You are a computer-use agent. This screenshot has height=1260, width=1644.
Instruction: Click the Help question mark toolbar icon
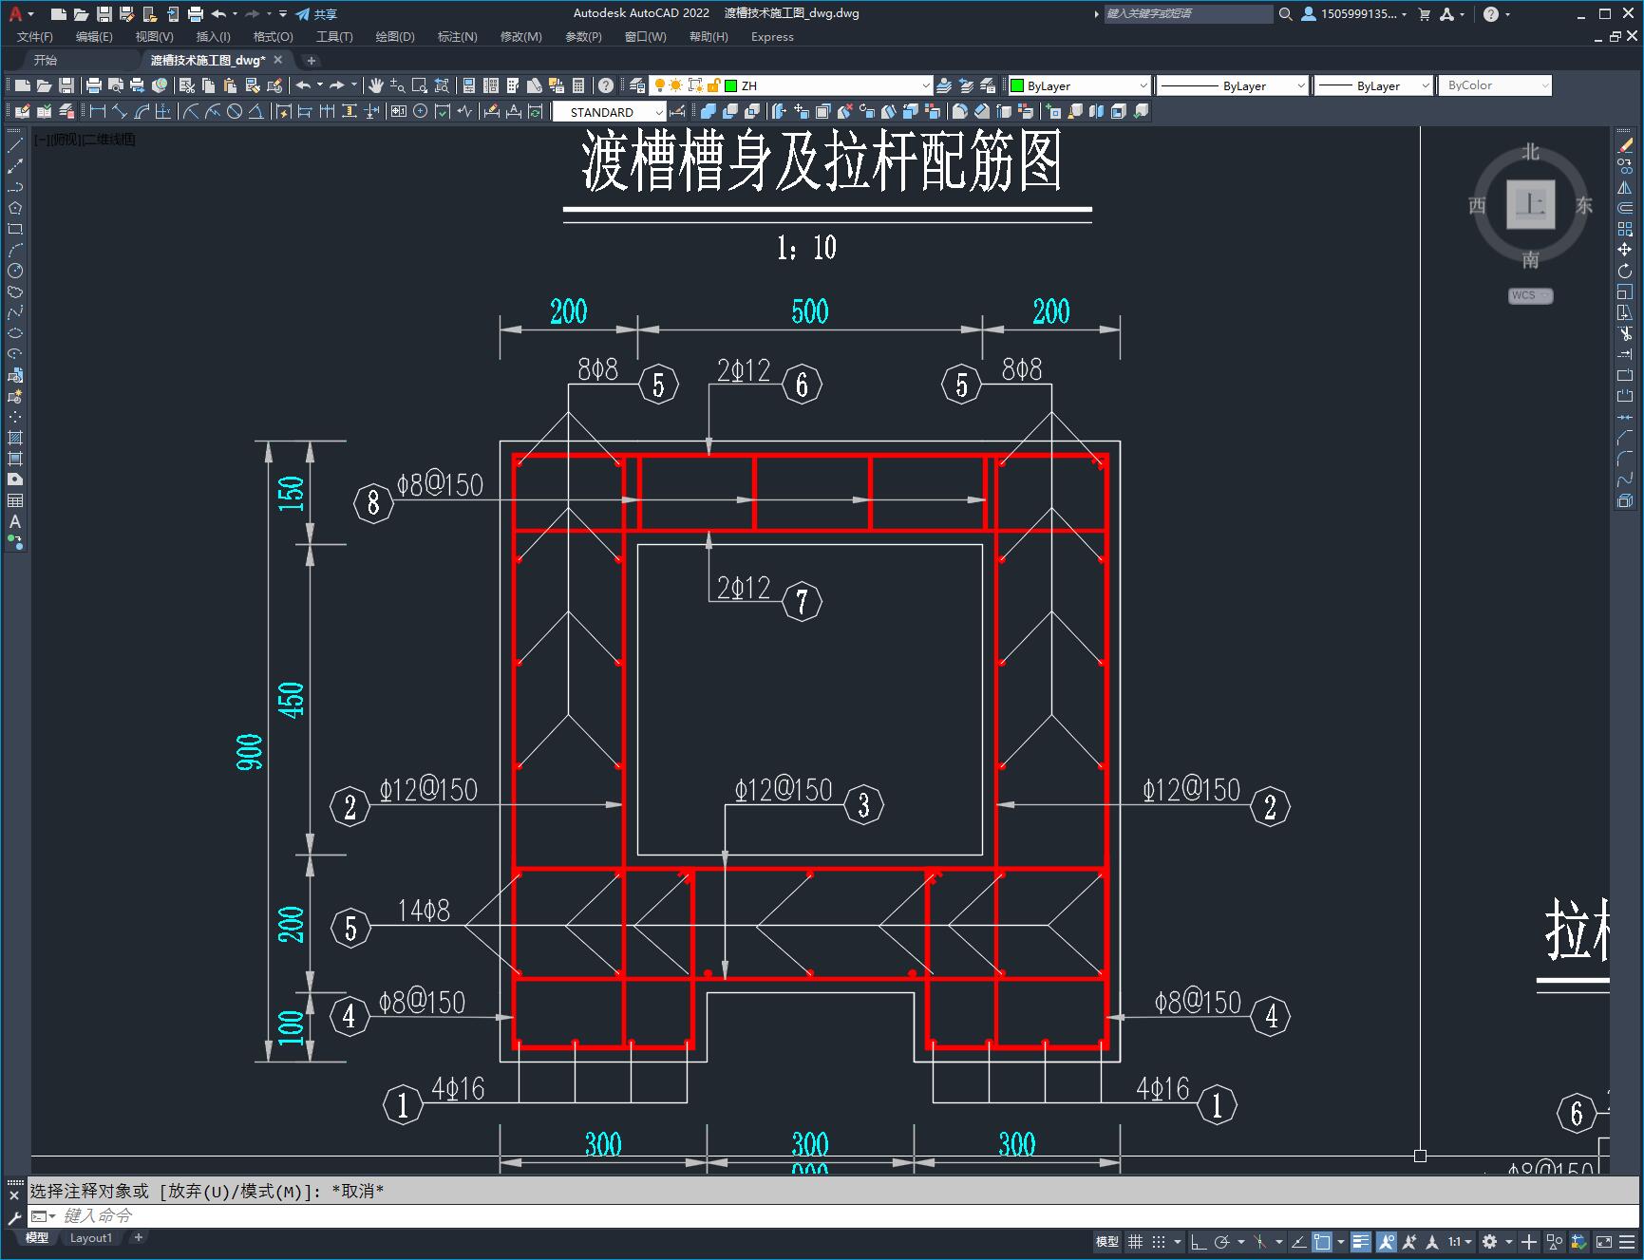[606, 85]
